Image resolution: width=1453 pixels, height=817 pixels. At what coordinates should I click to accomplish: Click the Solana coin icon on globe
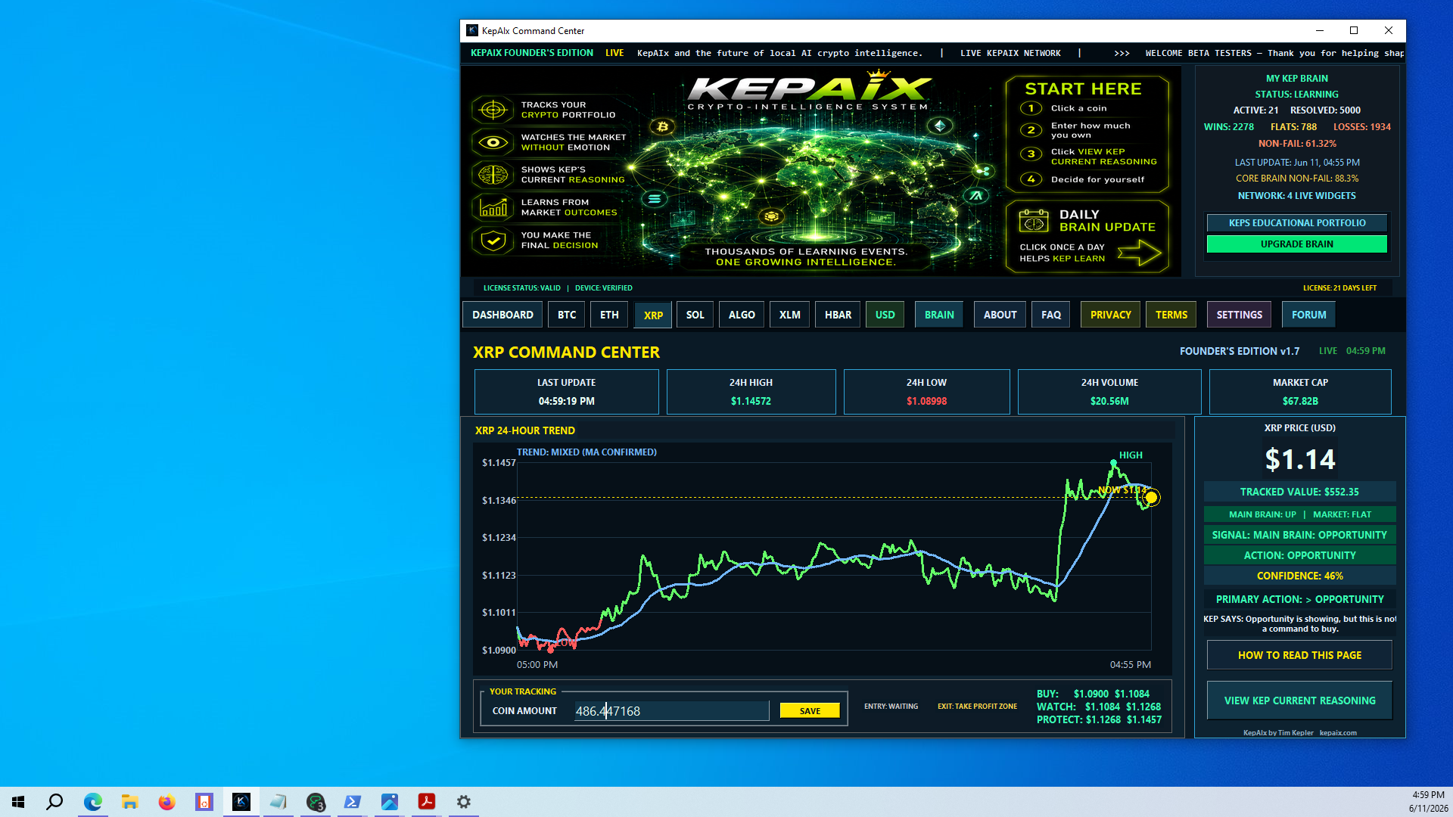point(655,199)
